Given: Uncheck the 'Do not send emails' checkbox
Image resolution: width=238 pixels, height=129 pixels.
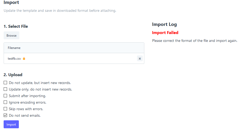Looking at the screenshot, I should coord(5,115).
